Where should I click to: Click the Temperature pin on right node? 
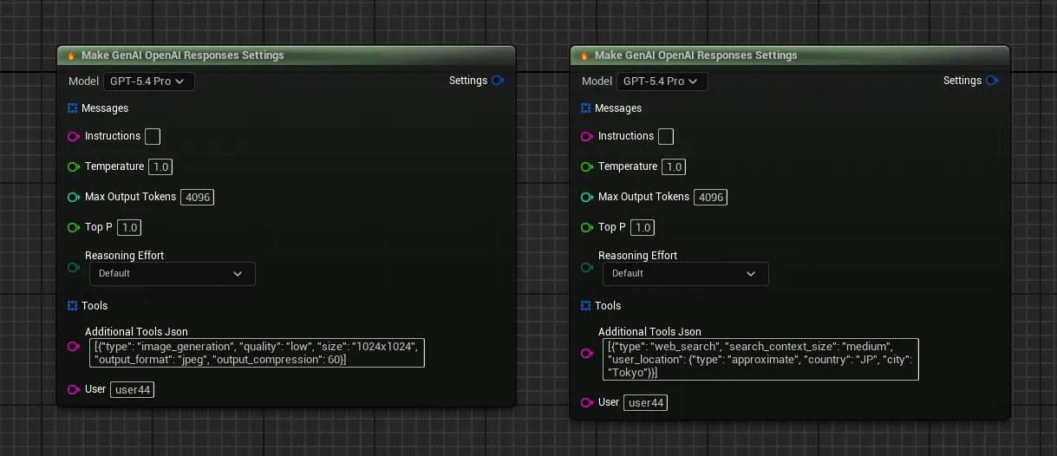(587, 166)
